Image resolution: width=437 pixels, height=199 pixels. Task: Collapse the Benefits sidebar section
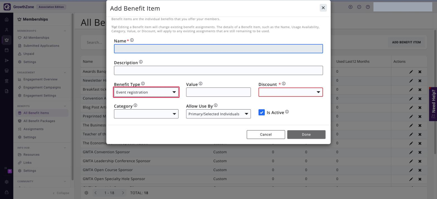(65, 106)
